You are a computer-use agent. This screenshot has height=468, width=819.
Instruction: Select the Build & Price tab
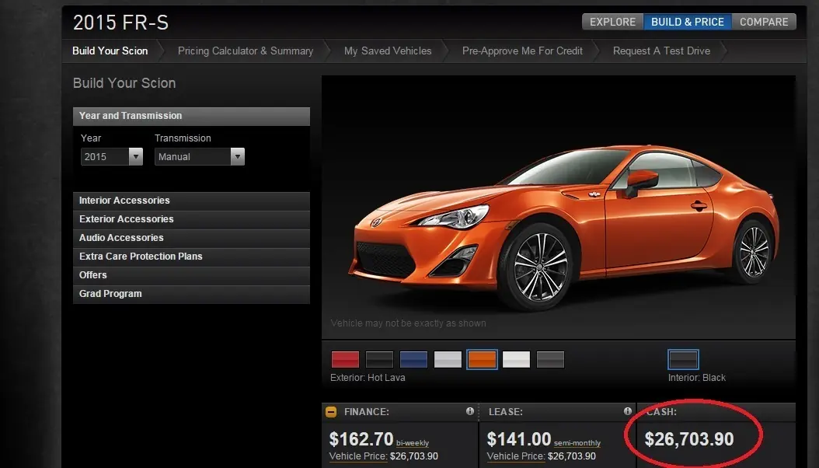[x=688, y=22]
